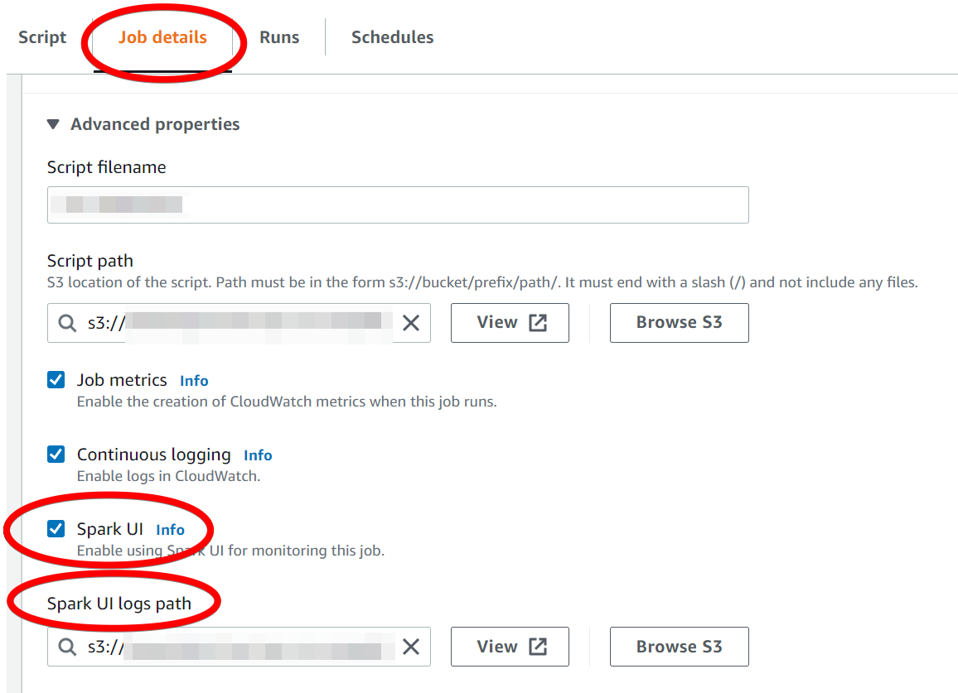This screenshot has width=958, height=693.
Task: Switch to the Script tab
Action: point(41,37)
